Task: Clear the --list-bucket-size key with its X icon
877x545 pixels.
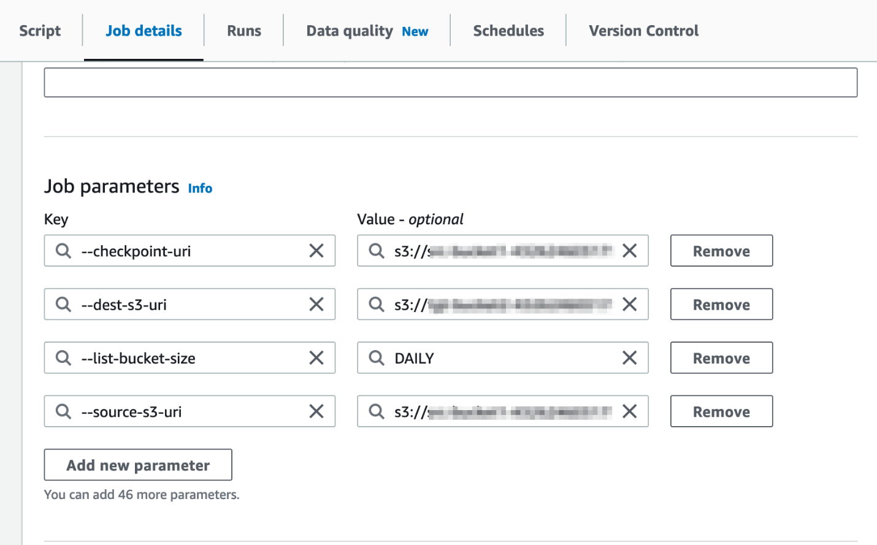Action: (316, 357)
